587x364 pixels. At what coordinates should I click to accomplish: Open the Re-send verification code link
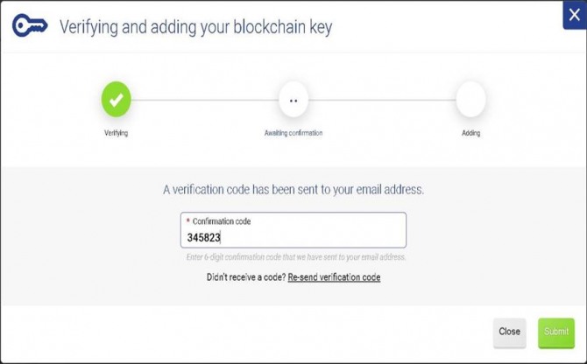click(334, 277)
